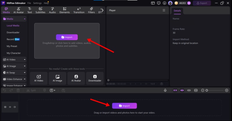Open the Filters tab
This screenshot has height=121, width=232.
click(x=91, y=10)
